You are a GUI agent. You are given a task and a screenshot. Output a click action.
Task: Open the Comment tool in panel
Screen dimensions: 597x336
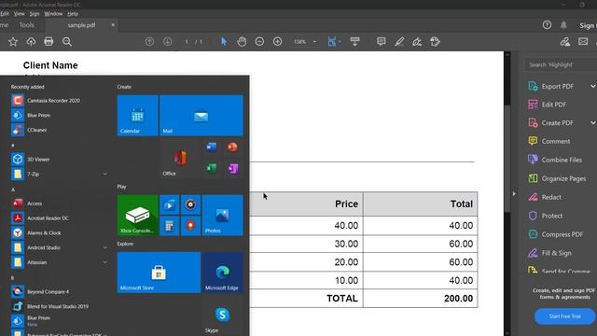[549, 141]
